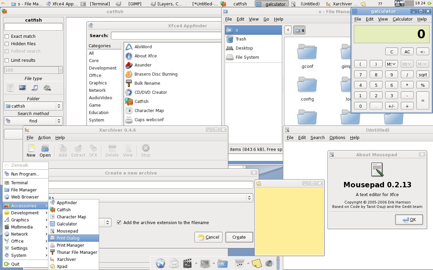Click OK in the About Mousepad dialog
433x270 pixels.
coord(409,220)
